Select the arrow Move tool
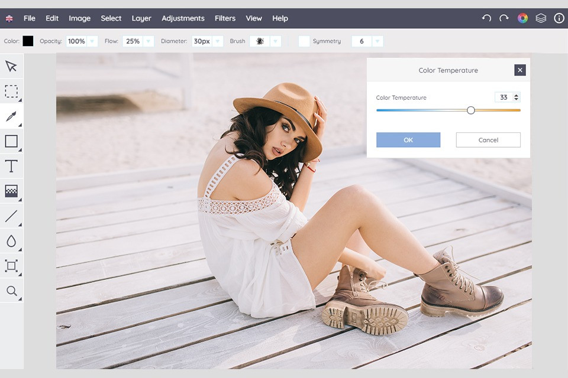Image resolution: width=568 pixels, height=378 pixels. click(x=11, y=66)
